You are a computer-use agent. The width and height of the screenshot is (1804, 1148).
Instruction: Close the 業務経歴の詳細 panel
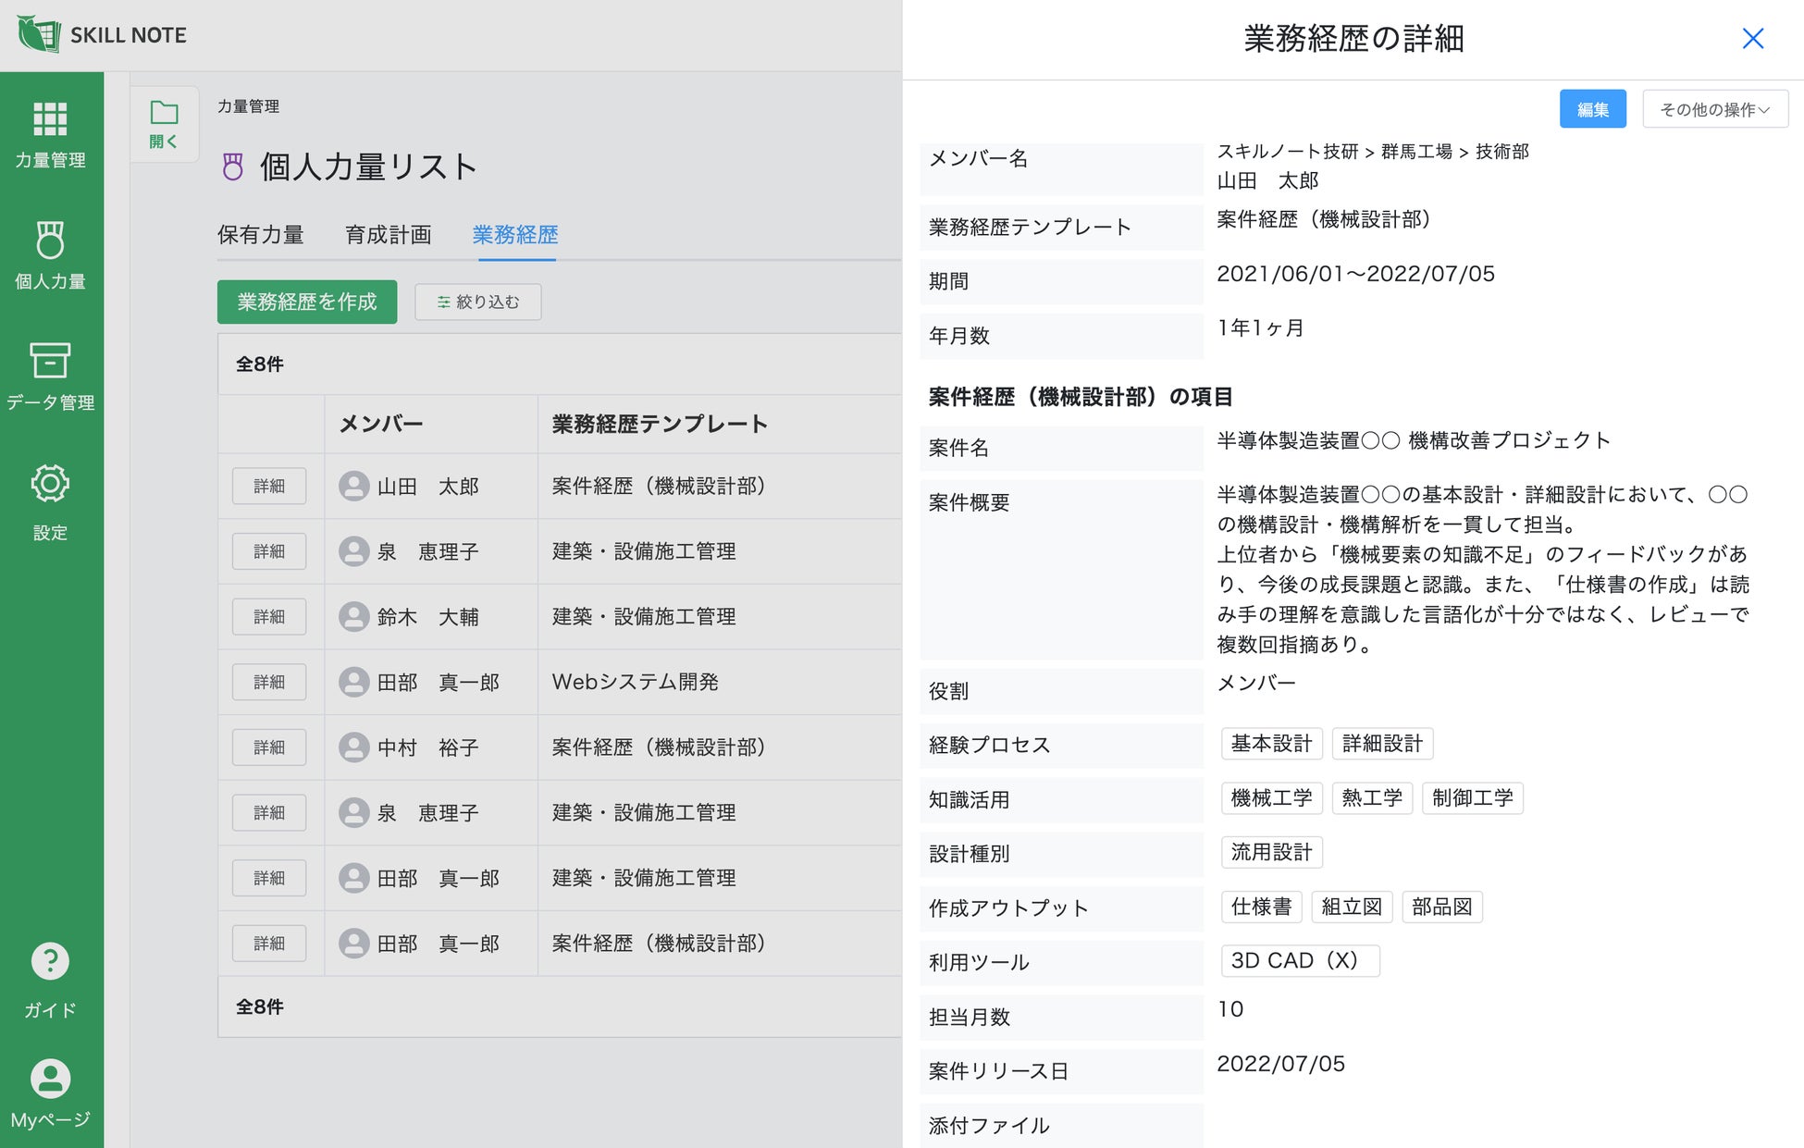point(1752,39)
